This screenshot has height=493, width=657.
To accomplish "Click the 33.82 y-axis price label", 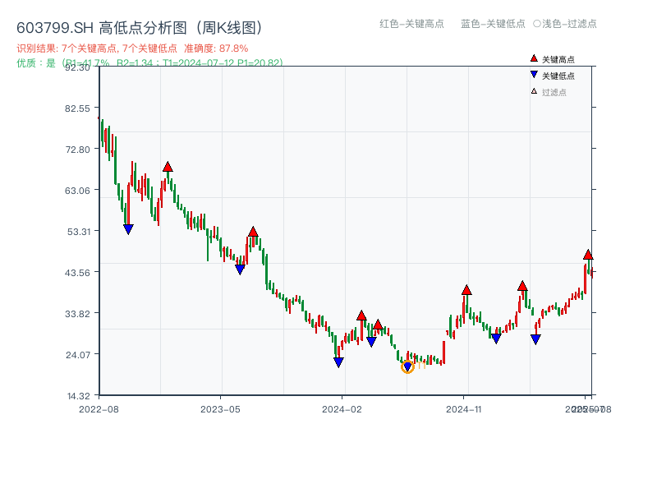I will pyautogui.click(x=77, y=314).
